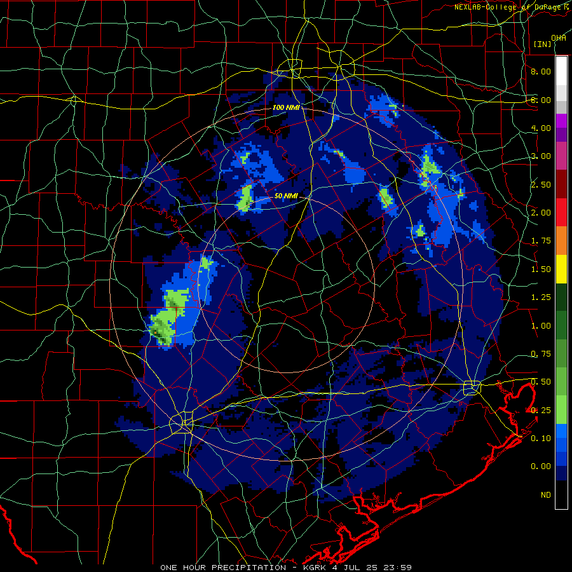
Task: Click the 'ND' legend label
Action: click(546, 495)
